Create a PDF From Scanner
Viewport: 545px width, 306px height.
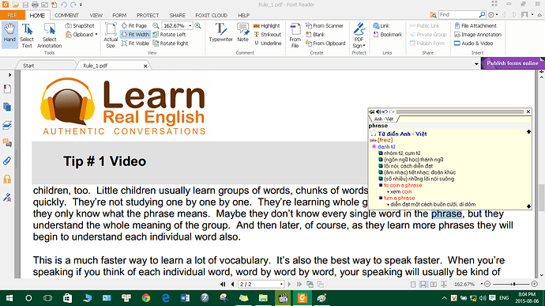point(325,26)
